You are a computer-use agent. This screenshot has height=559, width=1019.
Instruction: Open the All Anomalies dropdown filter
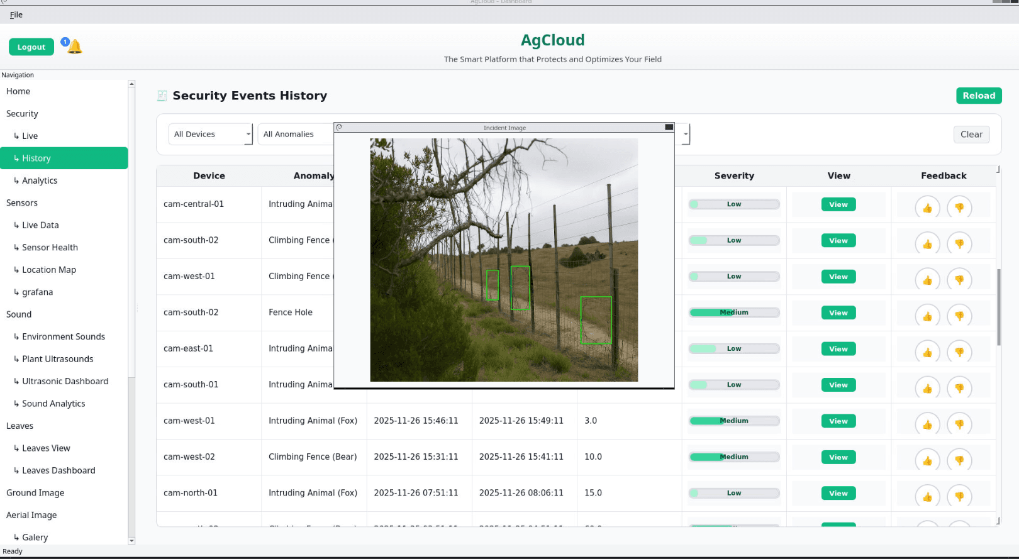coord(296,134)
